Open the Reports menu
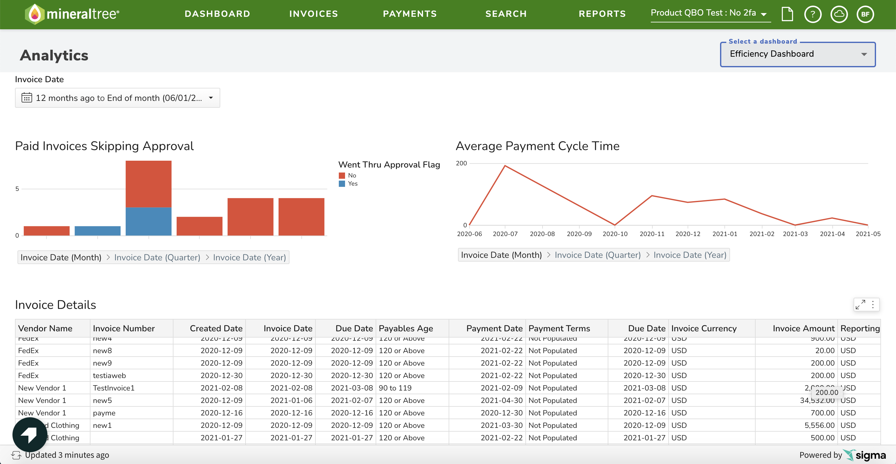The height and width of the screenshot is (464, 896). click(x=602, y=14)
